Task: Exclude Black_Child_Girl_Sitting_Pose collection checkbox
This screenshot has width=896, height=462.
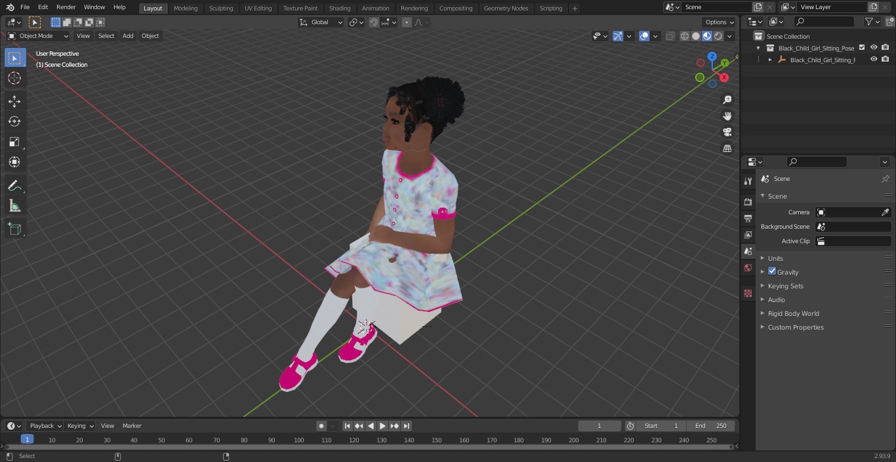Action: pos(862,48)
